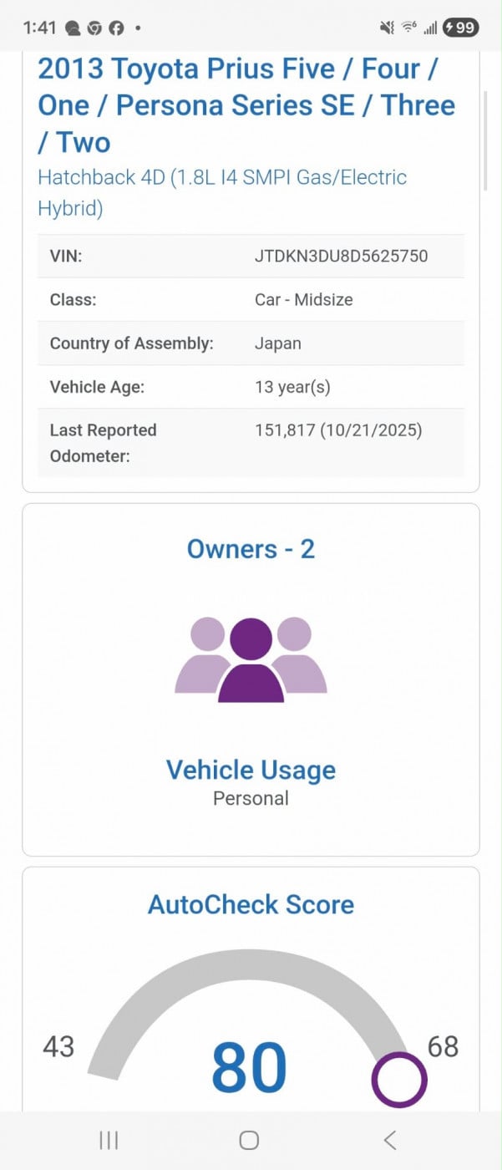The height and width of the screenshot is (1170, 502).
Task: Select the VIN number JTDKN3DU8D5625750
Action: coord(341,256)
